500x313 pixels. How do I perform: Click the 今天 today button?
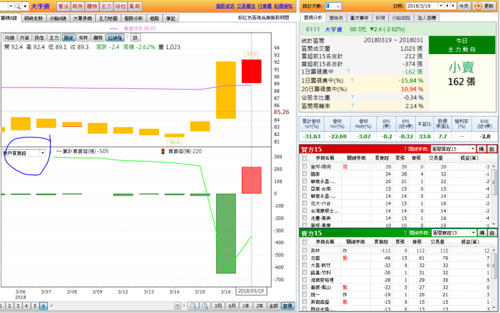point(464,6)
